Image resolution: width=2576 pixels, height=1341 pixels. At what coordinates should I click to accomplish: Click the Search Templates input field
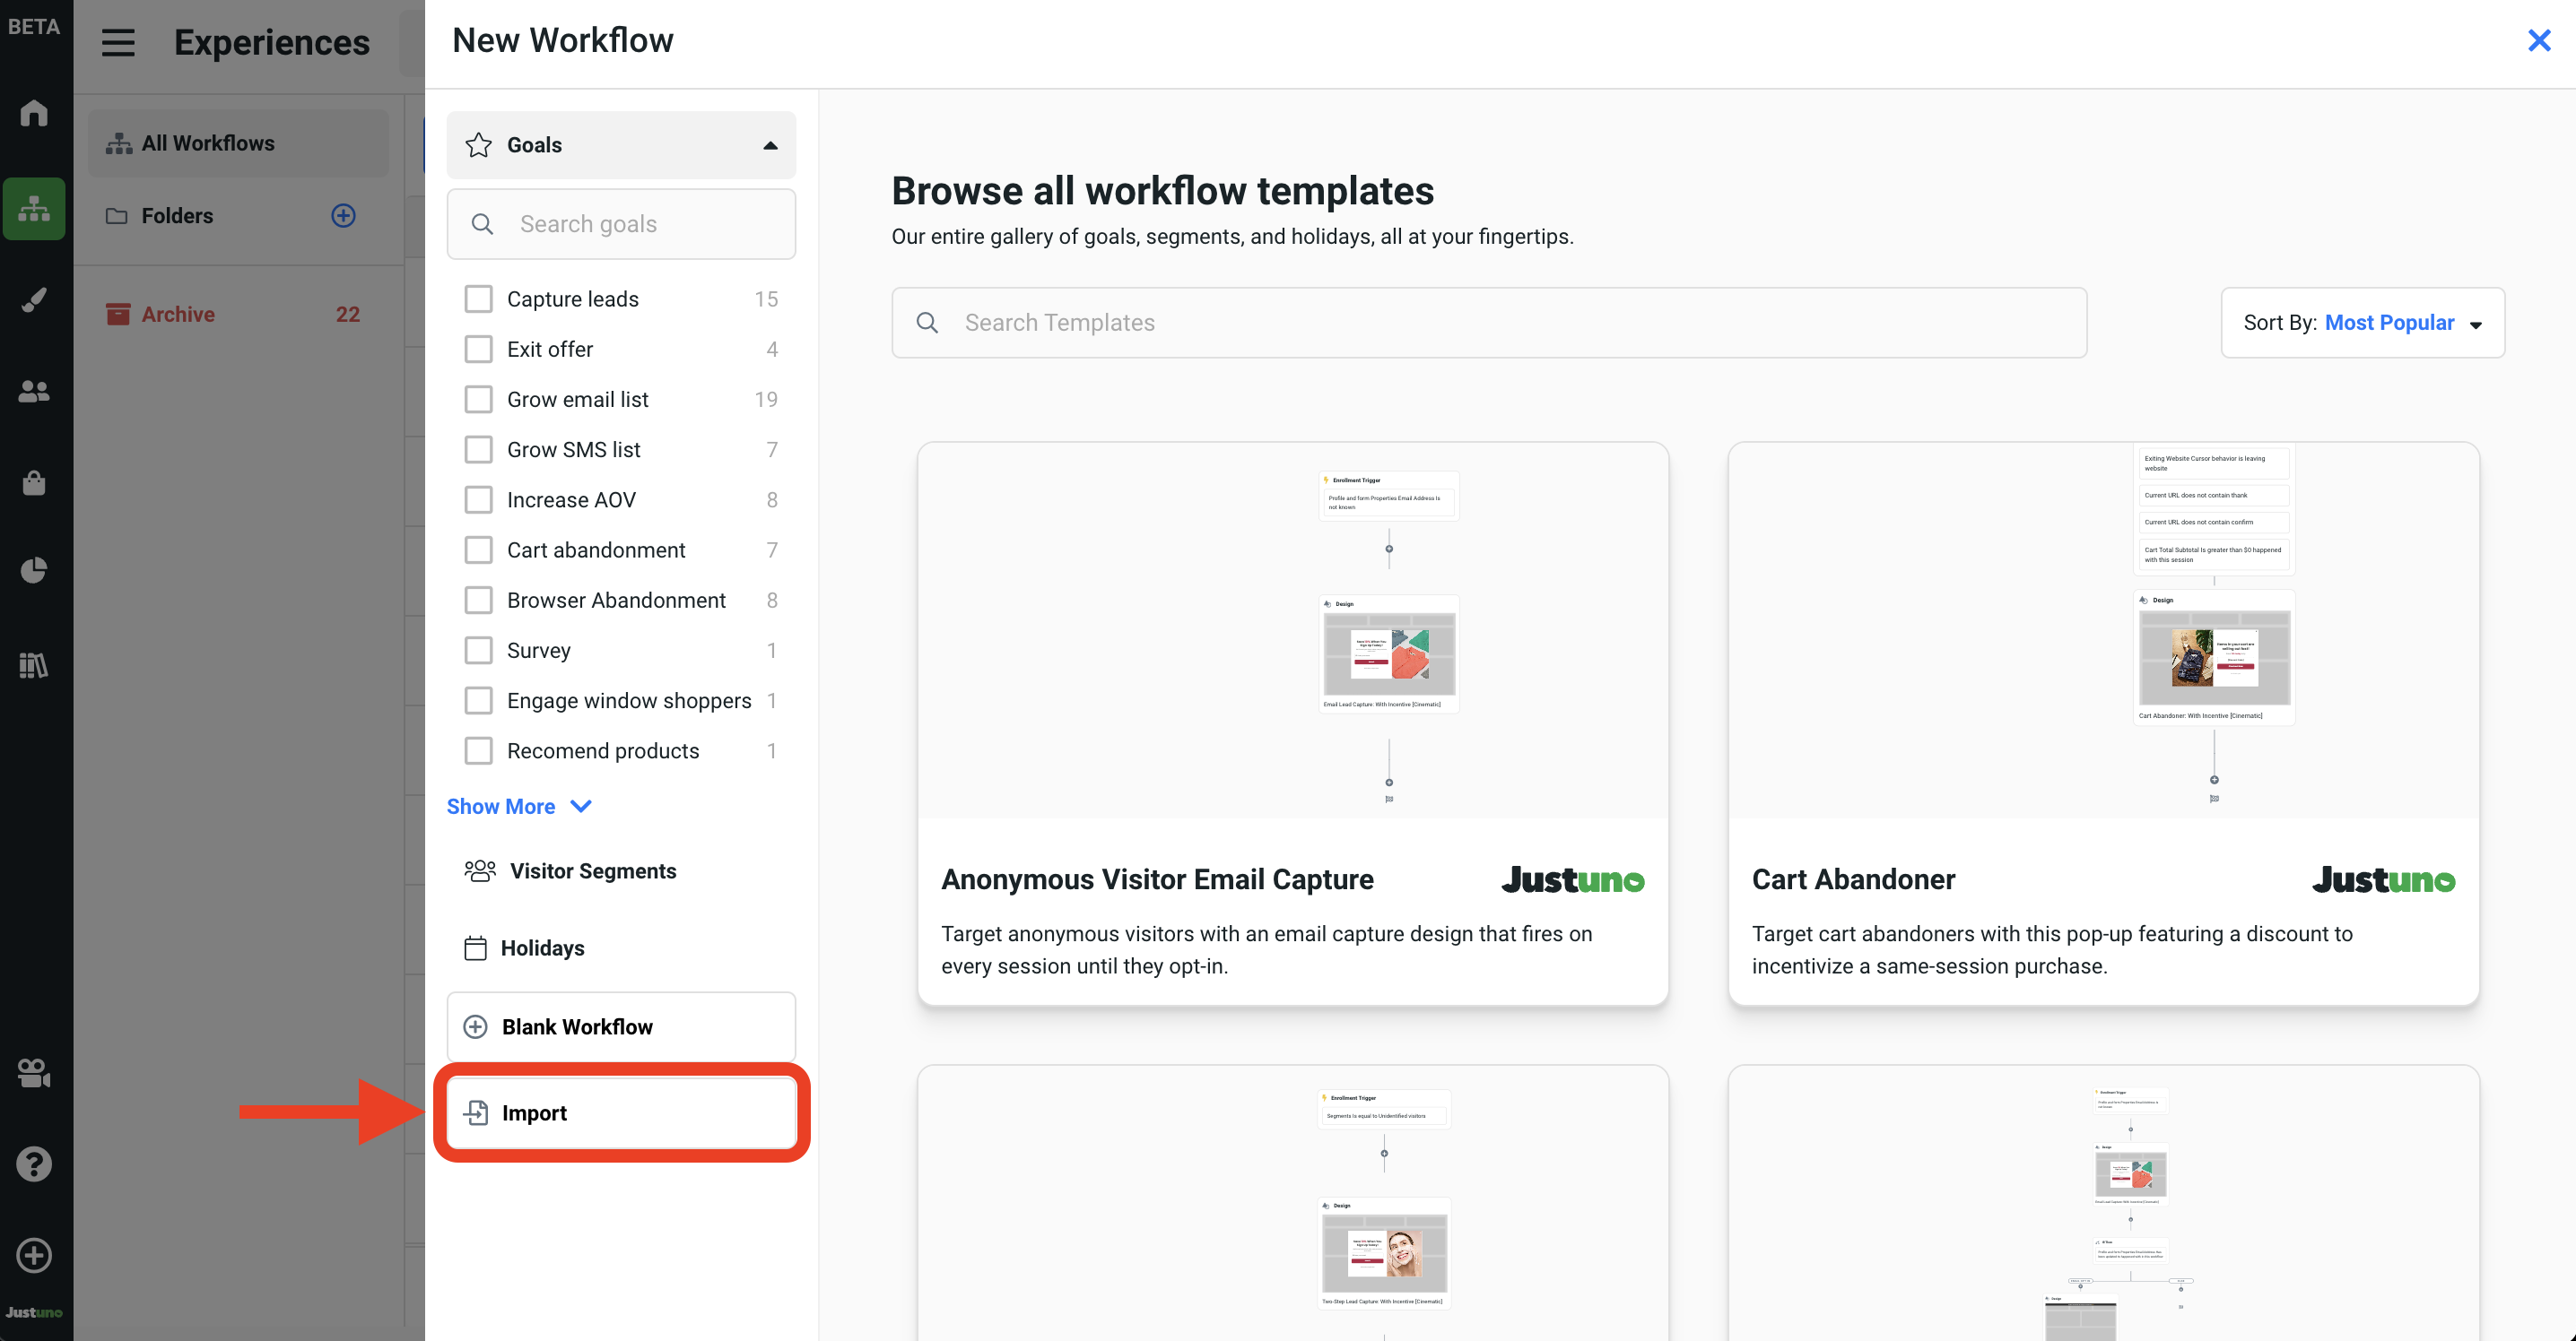click(x=1488, y=323)
